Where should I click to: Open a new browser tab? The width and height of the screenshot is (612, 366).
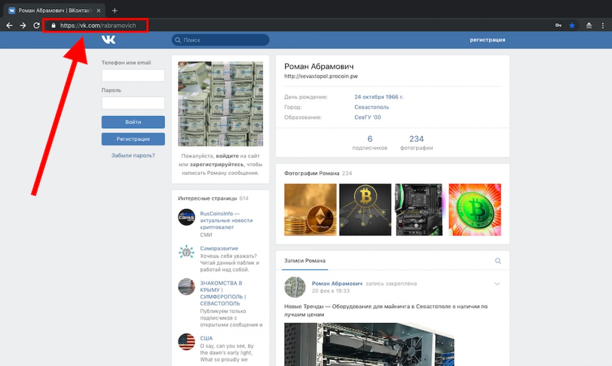(114, 10)
